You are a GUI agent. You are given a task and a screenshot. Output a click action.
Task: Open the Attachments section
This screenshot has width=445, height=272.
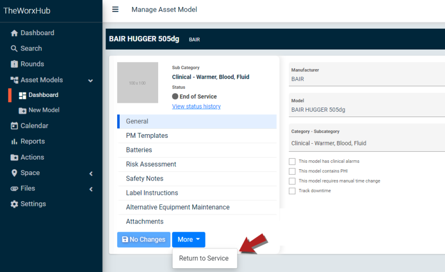197,221
